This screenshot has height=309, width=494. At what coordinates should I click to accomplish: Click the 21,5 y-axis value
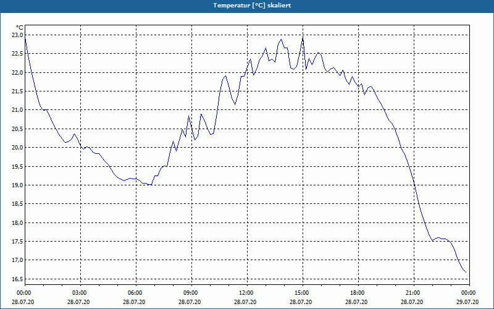click(17, 91)
